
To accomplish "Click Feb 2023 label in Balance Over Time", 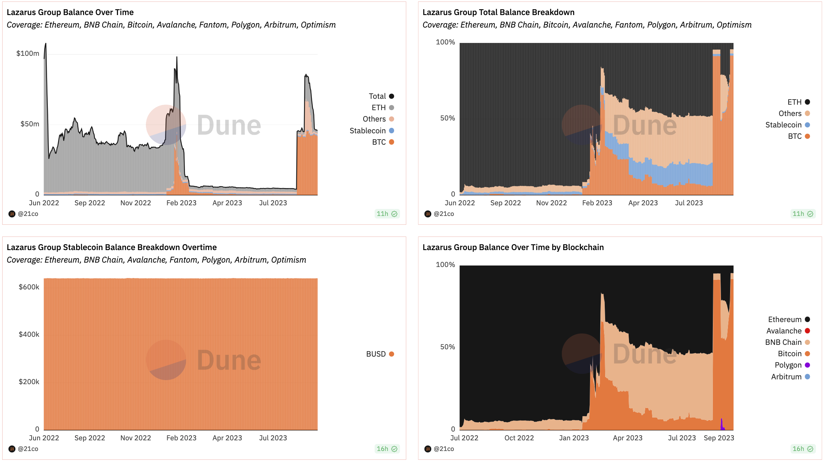I will click(181, 203).
